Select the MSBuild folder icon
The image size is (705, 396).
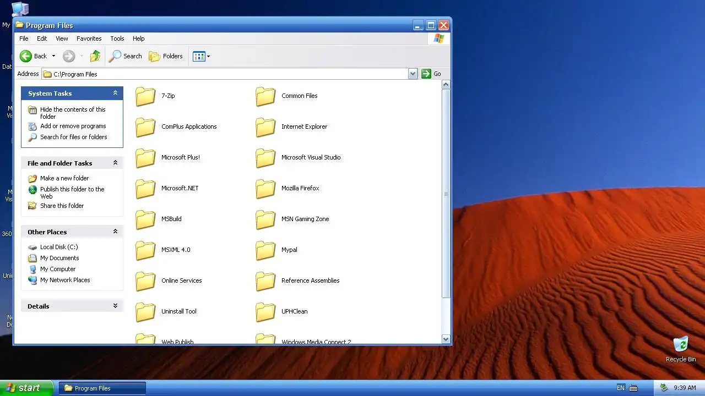point(146,219)
